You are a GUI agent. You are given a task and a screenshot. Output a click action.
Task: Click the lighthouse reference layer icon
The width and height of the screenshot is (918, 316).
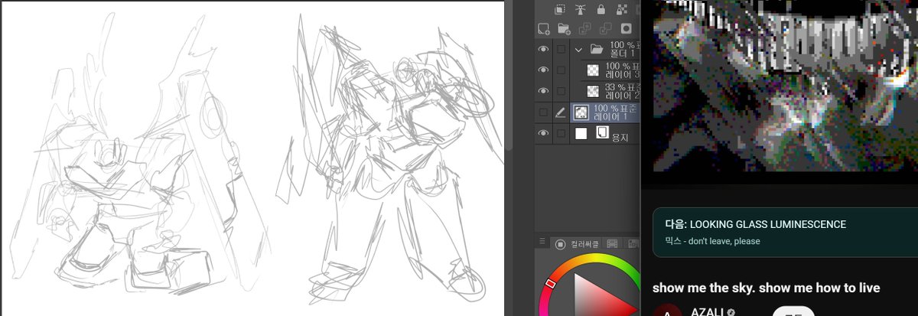(x=581, y=9)
